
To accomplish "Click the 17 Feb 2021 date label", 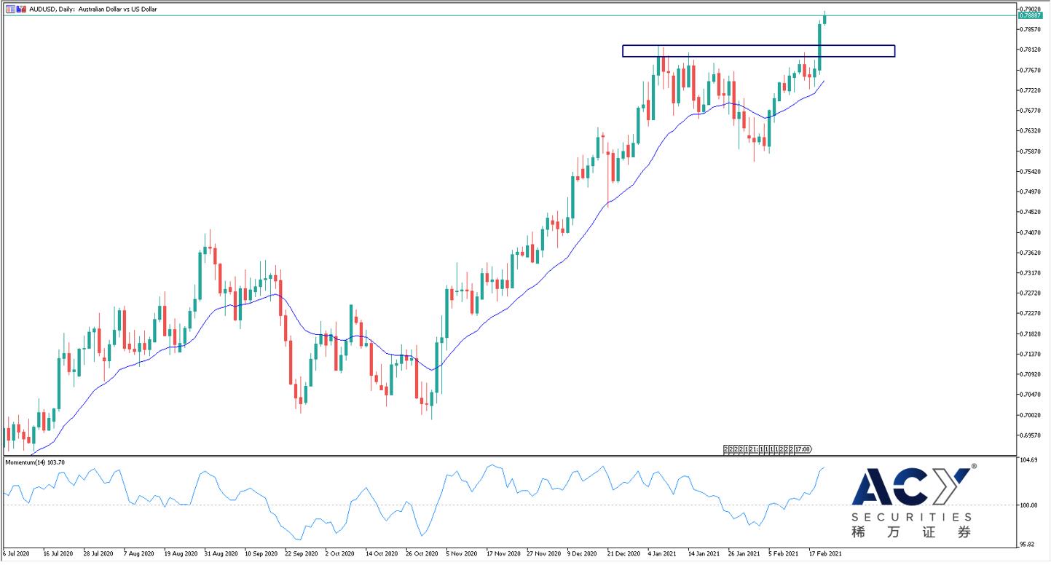I will tap(825, 553).
